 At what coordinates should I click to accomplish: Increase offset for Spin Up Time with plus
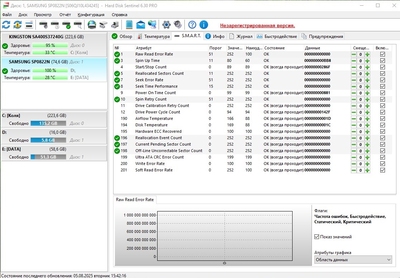(367, 61)
